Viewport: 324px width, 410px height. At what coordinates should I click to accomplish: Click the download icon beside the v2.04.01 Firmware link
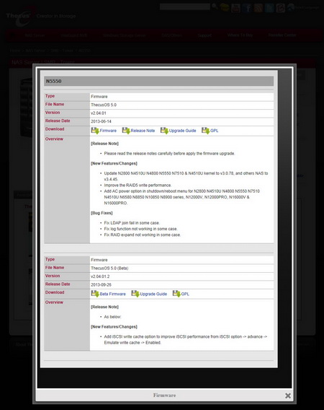95,131
